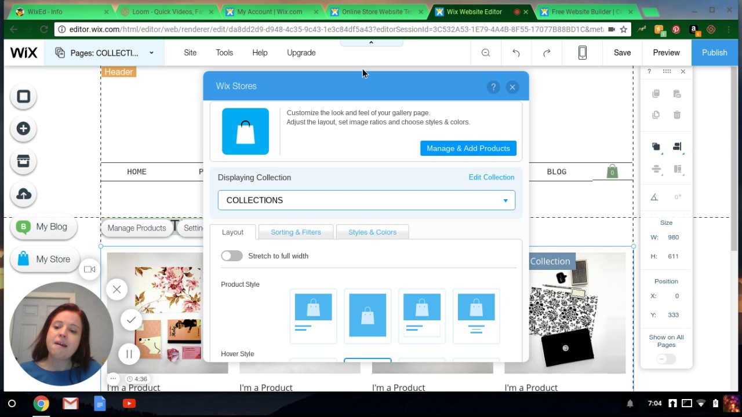742x417 pixels.
Task: Toggle Stretch to full width
Action: point(232,256)
